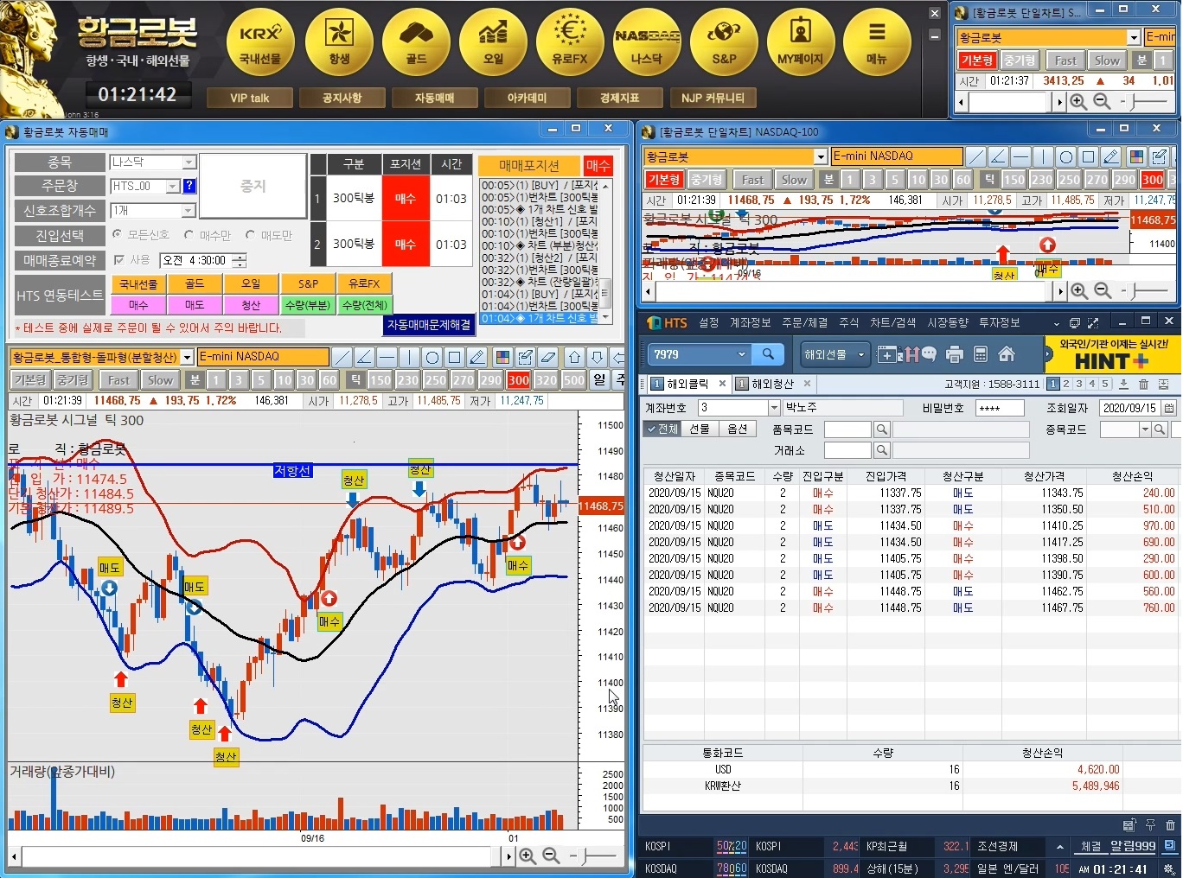Screen dimensions: 1183x878
Task: Zoom in on the main chart with magnifier plus
Action: click(x=528, y=856)
